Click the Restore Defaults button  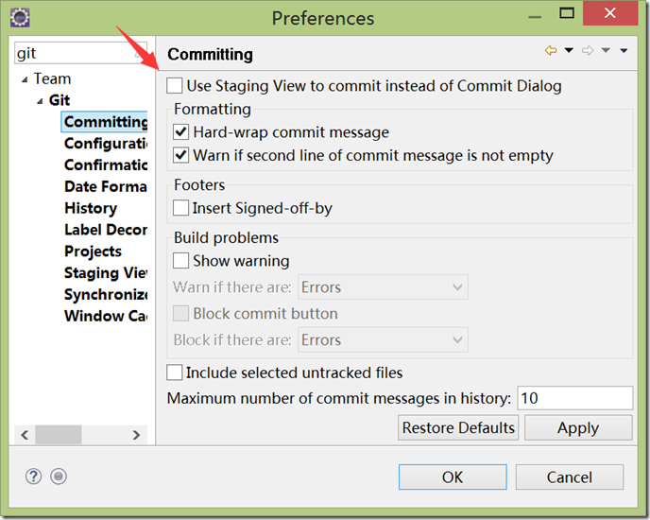coord(458,427)
